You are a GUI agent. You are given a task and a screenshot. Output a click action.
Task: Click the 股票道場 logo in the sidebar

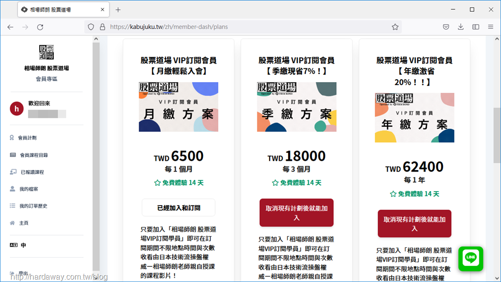coord(46,52)
